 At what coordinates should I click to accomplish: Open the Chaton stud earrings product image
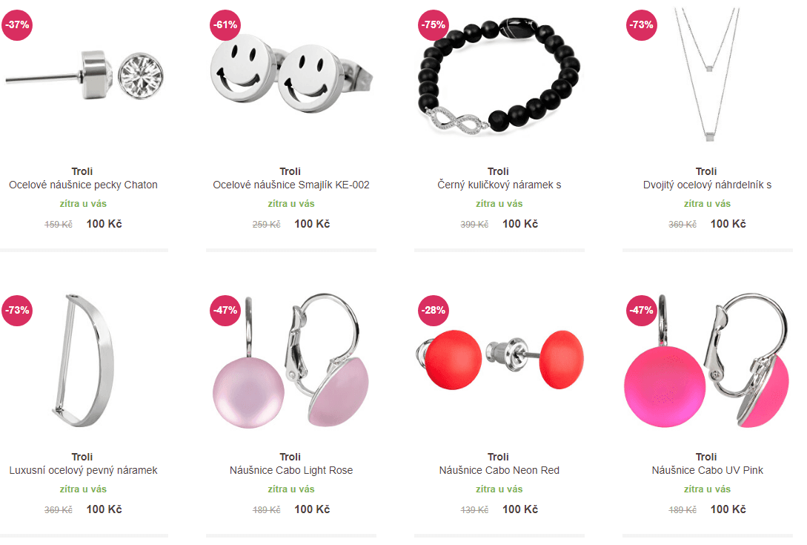84,75
